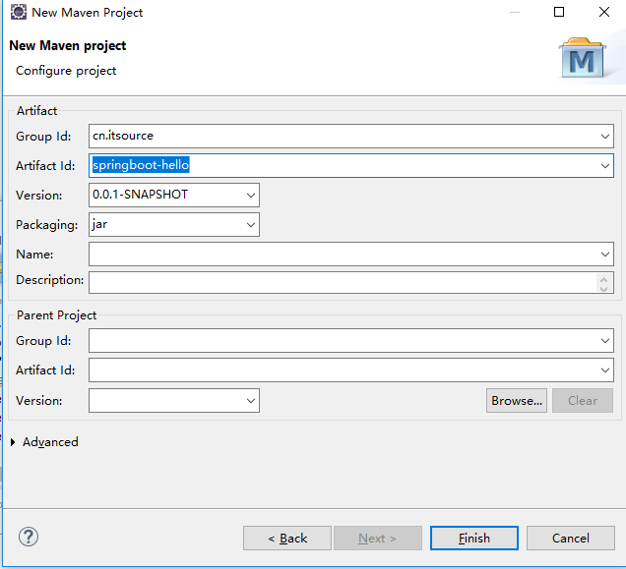Click the Eclipse icon in title bar
The width and height of the screenshot is (626, 569).
(19, 12)
